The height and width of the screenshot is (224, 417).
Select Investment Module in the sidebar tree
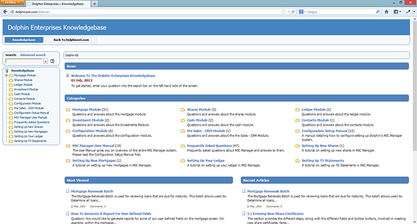coord(26,90)
